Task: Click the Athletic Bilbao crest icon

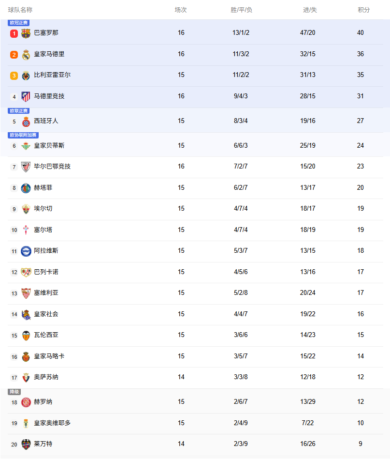Action: point(26,167)
